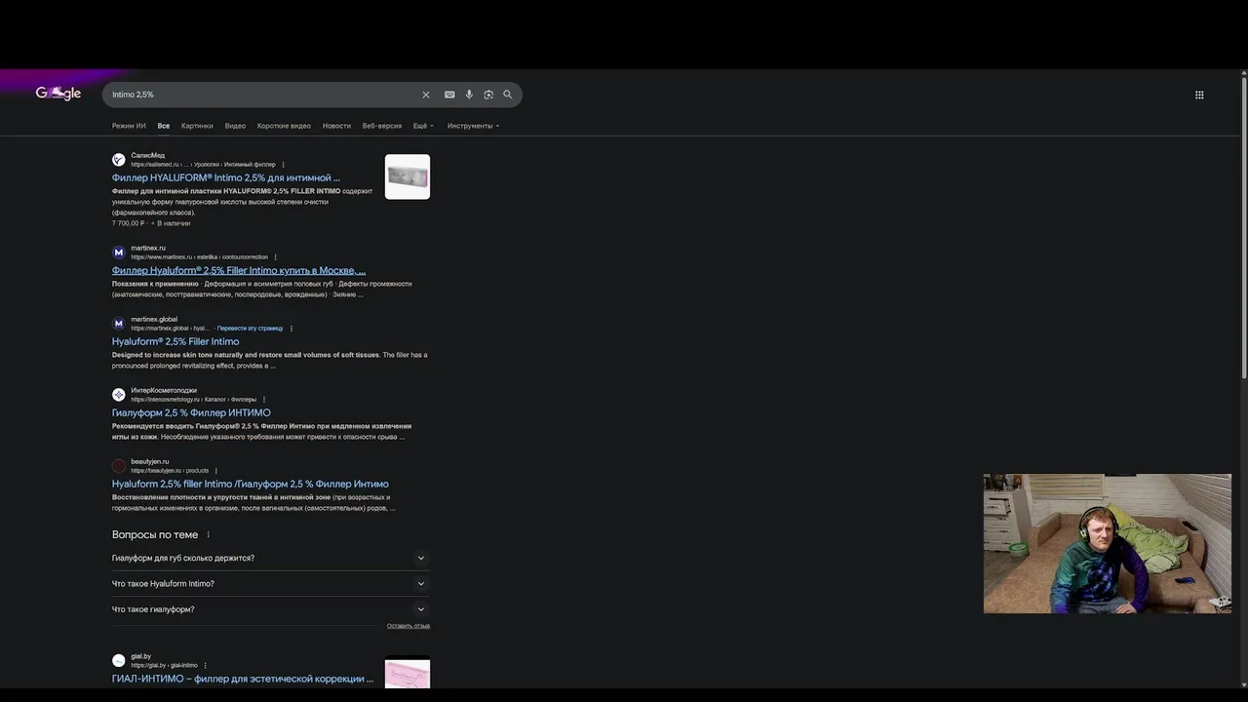This screenshot has height=702, width=1248.
Task: Switch to Новости tab
Action: 336,126
